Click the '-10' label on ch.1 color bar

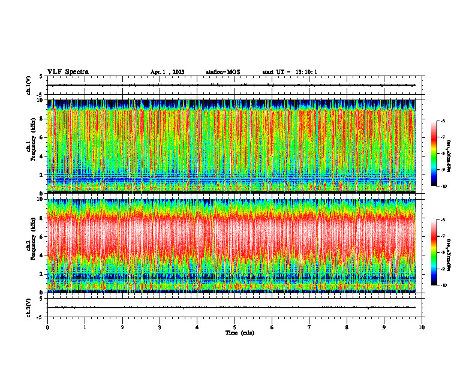point(444,186)
